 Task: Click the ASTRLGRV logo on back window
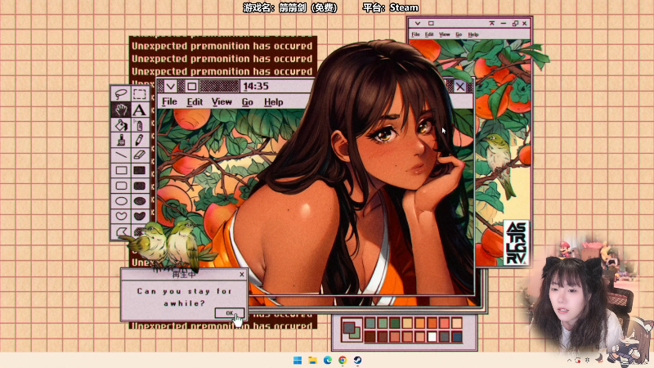[x=516, y=243]
